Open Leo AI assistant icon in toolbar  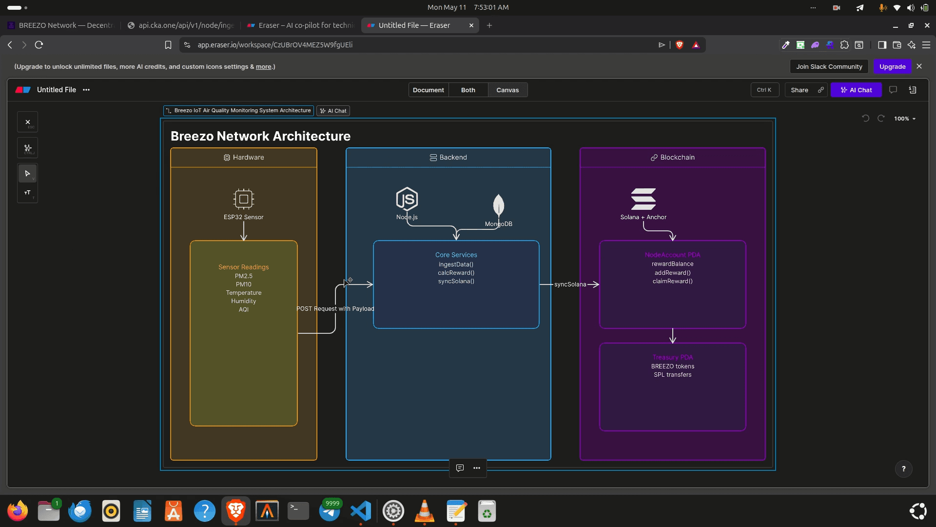(912, 45)
